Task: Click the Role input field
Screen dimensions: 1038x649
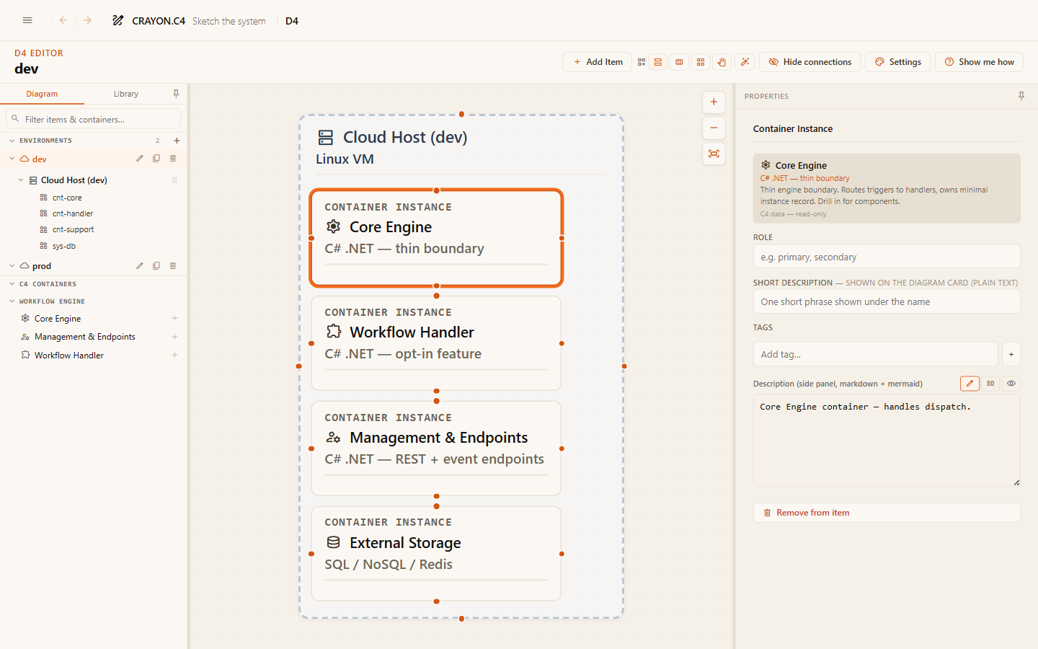Action: 887,257
